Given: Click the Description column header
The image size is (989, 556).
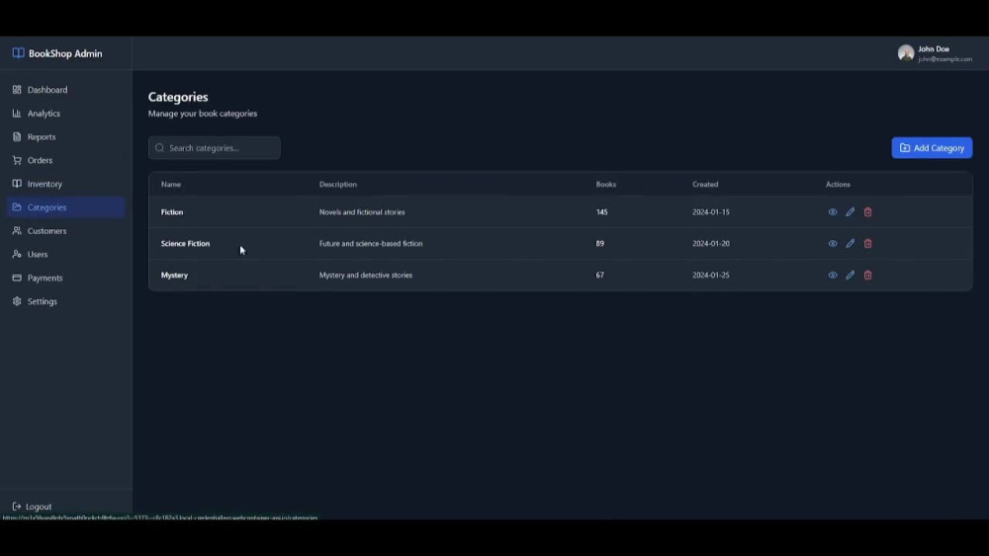Looking at the screenshot, I should click(338, 185).
